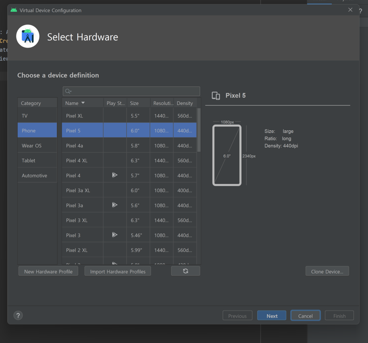Click the Android Studio logo in header
The width and height of the screenshot is (368, 343).
28,36
